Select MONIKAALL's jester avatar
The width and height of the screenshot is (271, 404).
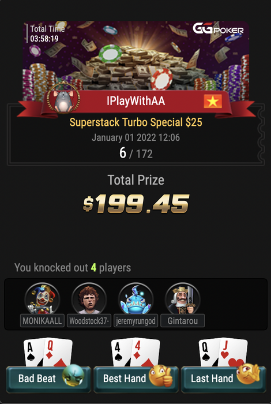tap(42, 300)
